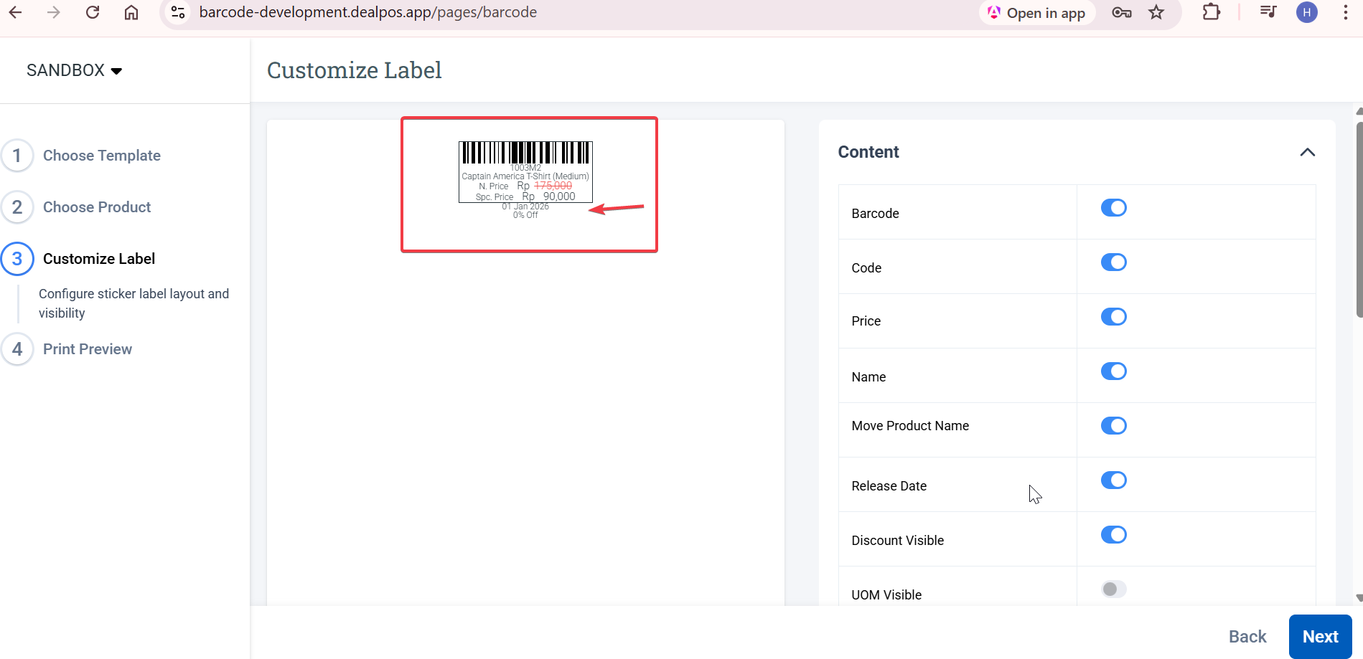The height and width of the screenshot is (659, 1363).
Task: Open the media controls icon
Action: 1268,11
